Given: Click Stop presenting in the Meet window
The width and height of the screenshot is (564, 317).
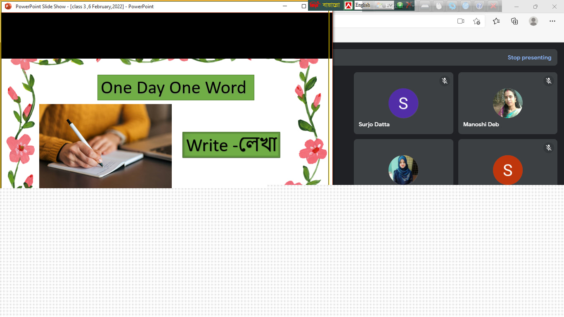Looking at the screenshot, I should pyautogui.click(x=529, y=58).
